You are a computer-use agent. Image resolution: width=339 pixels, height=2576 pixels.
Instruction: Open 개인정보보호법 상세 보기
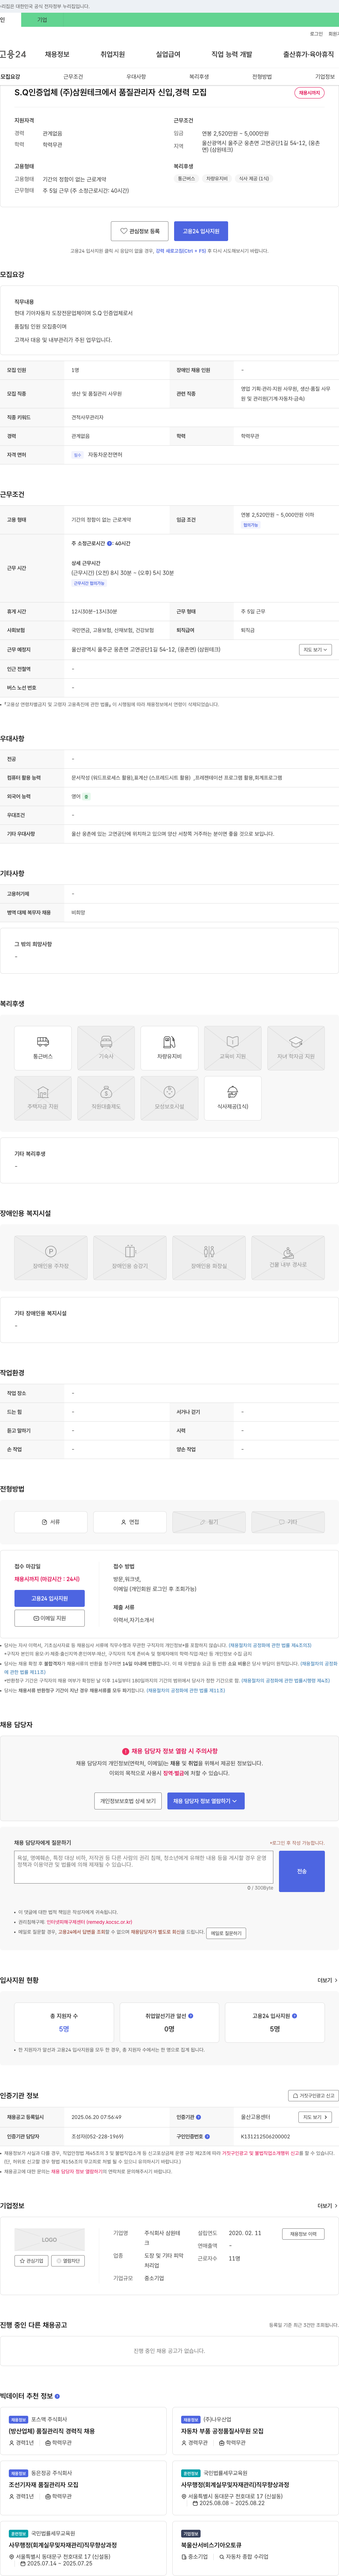[x=128, y=1801]
